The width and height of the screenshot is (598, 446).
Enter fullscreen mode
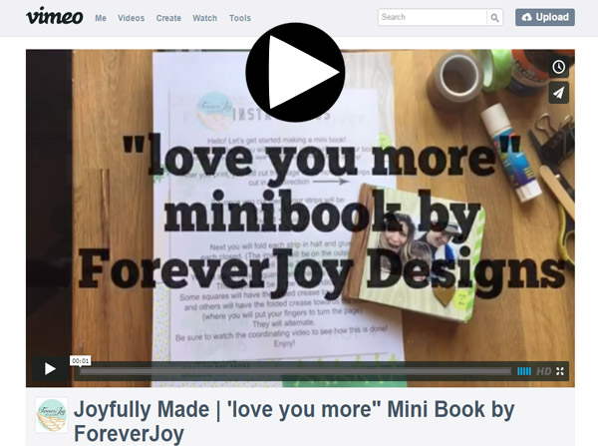560,371
